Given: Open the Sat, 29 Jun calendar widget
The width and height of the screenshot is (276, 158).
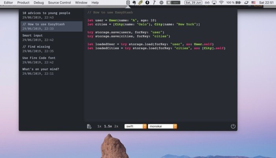Looking at the screenshot, I should pyautogui.click(x=193, y=2).
